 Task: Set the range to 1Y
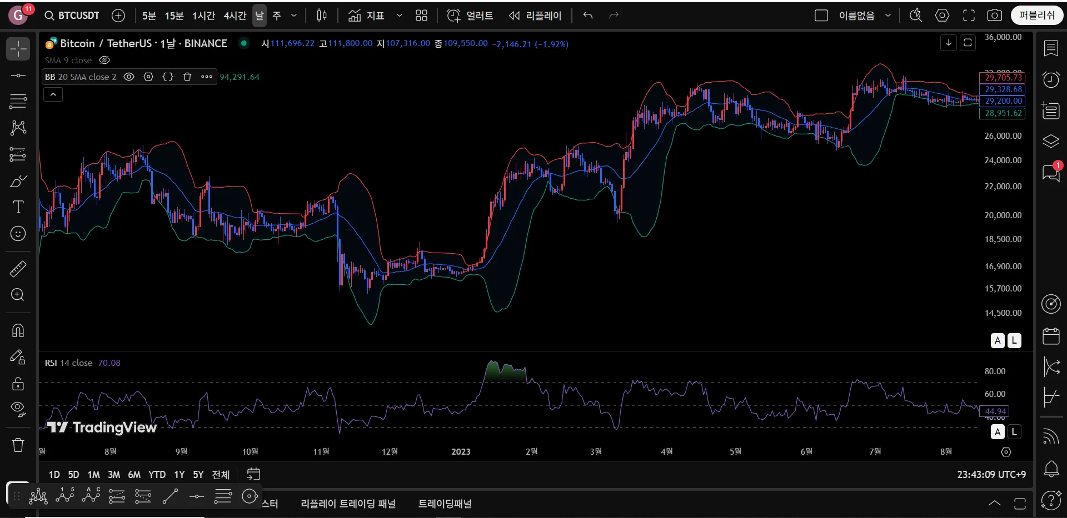click(x=179, y=475)
